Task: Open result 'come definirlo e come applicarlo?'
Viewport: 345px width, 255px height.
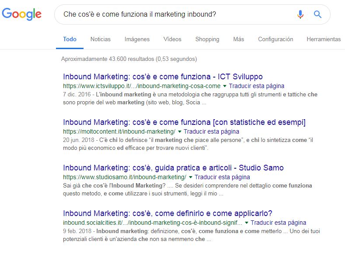Action: click(167, 213)
